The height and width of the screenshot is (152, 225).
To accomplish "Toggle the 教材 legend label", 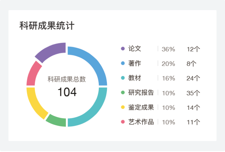I will 135,78.
